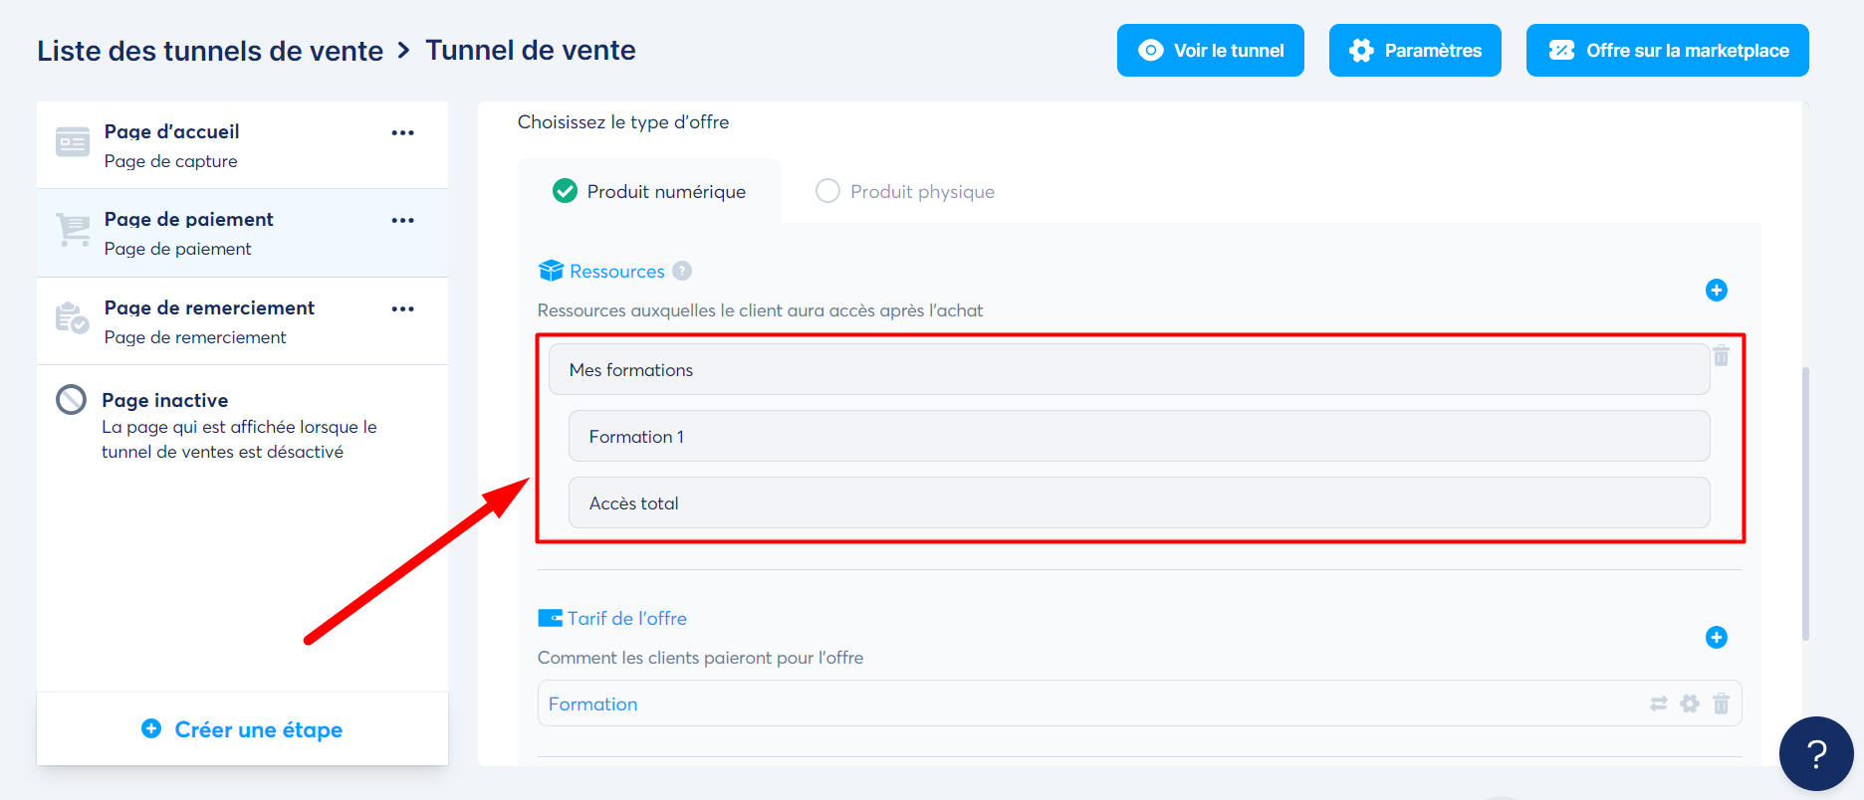
Task: Add a resource with the blue plus button
Action: click(x=1717, y=291)
